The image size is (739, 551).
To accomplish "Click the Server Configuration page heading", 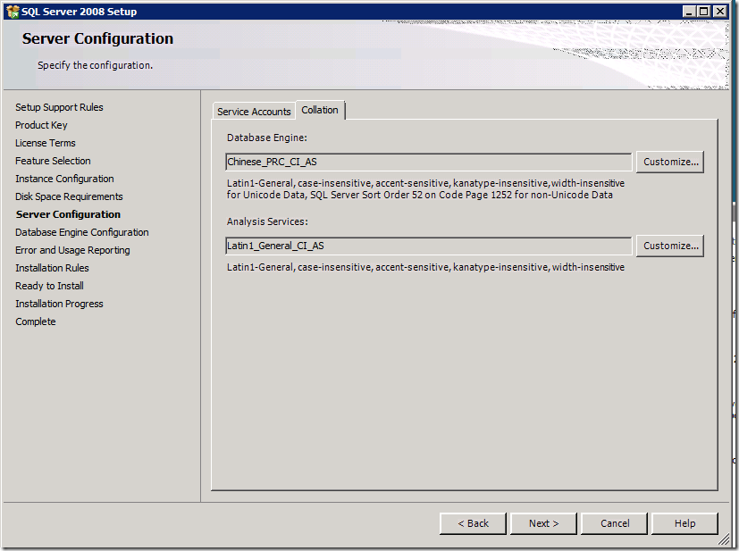I will pyautogui.click(x=97, y=38).
